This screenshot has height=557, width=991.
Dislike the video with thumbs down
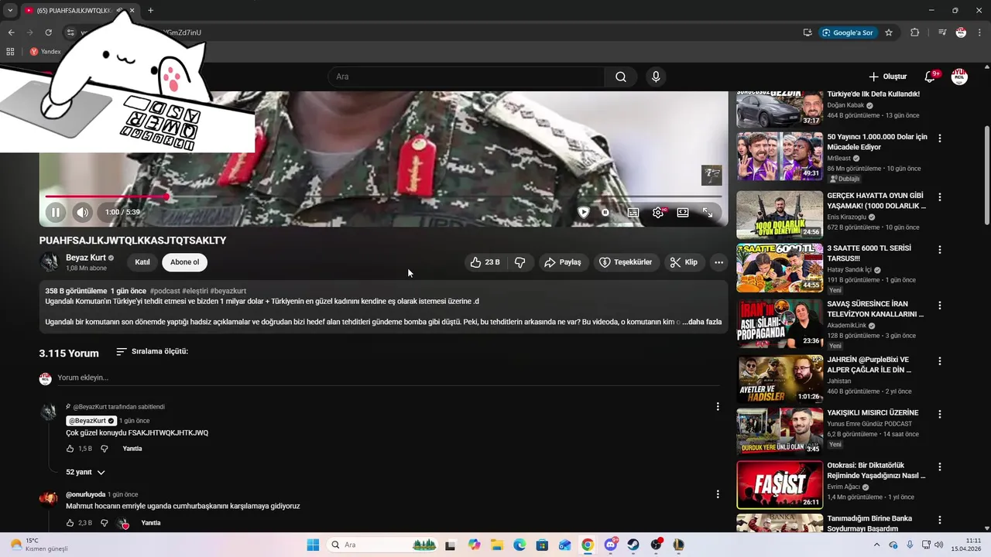coord(520,262)
